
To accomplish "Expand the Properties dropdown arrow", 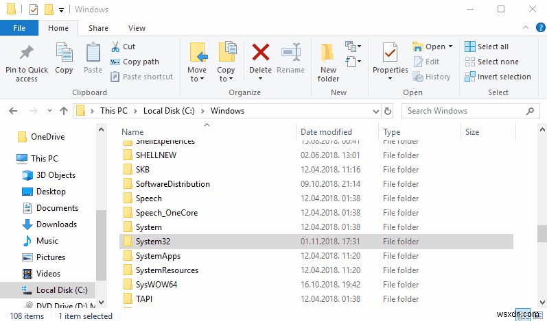I will [x=390, y=79].
